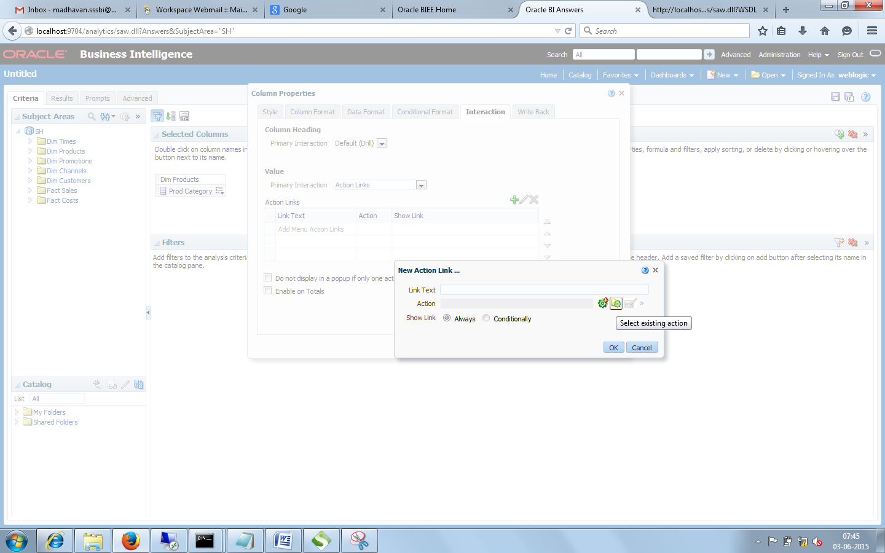The image size is (885, 553).
Task: Click the Create New Action gear icon
Action: click(603, 303)
